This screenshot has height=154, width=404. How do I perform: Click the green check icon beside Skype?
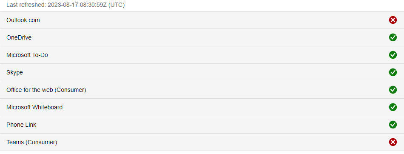pos(393,72)
